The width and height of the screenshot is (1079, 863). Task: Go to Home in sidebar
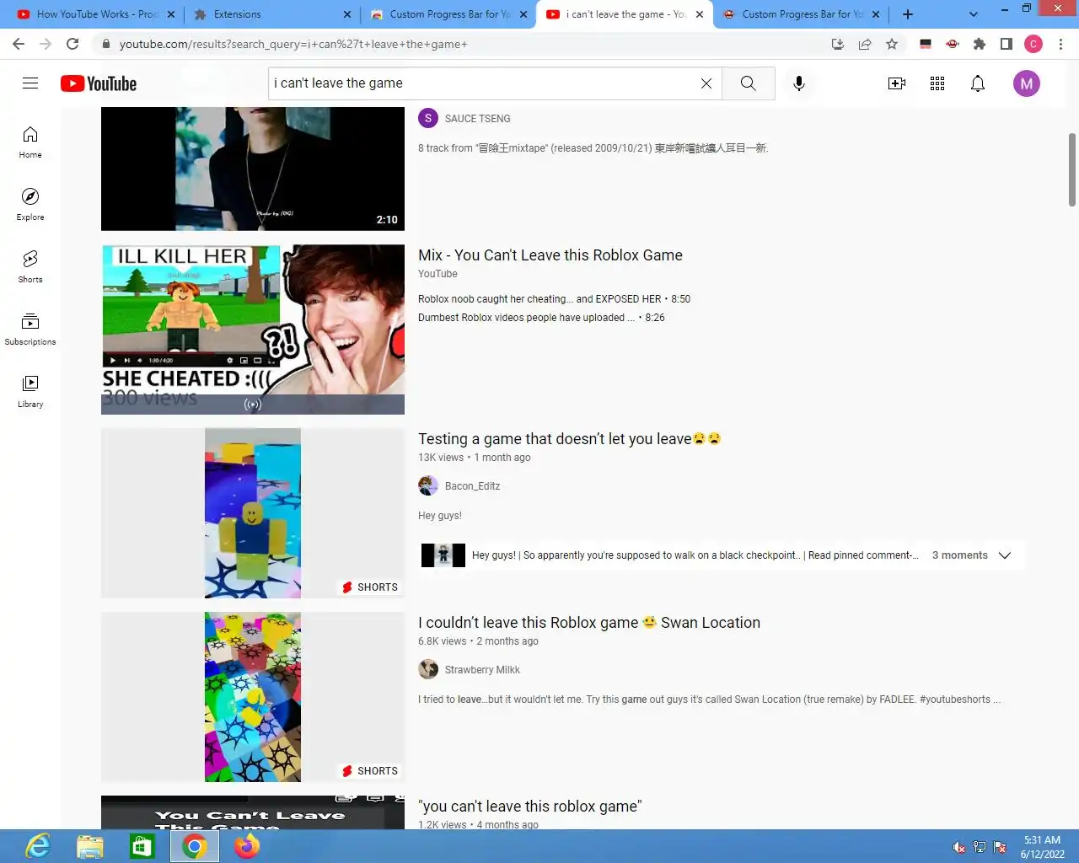tap(30, 142)
